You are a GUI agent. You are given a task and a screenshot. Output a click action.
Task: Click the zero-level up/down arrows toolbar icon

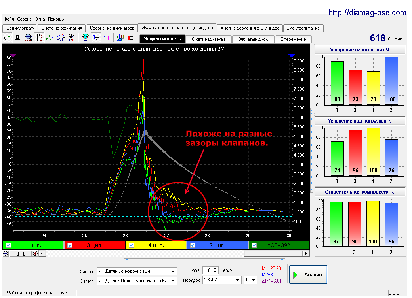[8, 38]
